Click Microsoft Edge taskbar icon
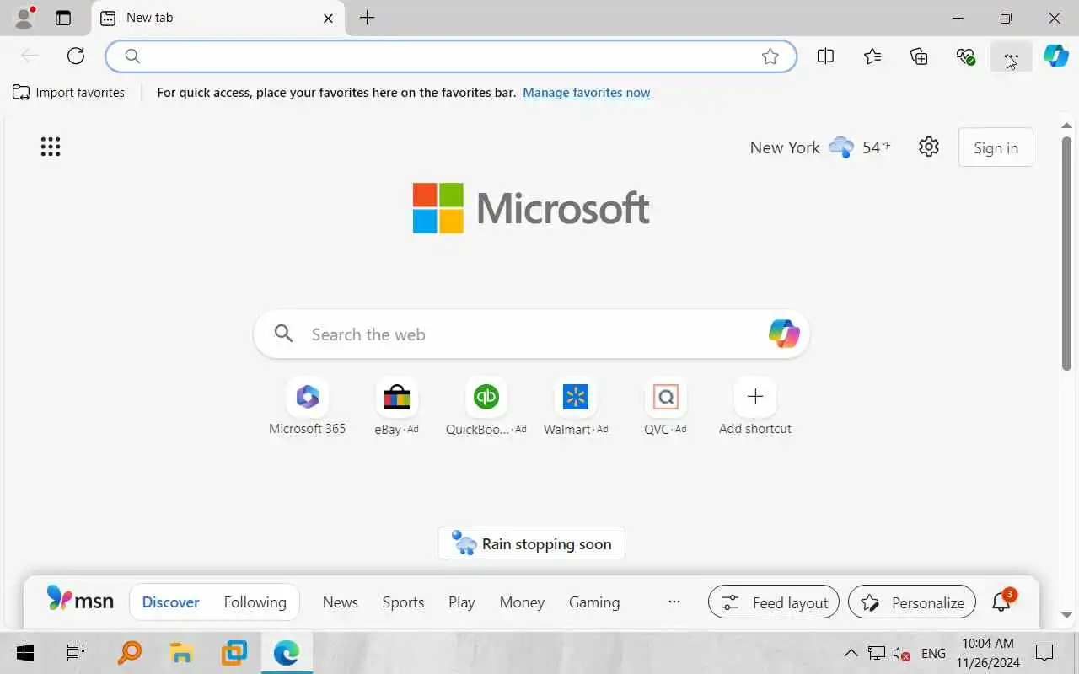The width and height of the screenshot is (1079, 674). coord(287,653)
